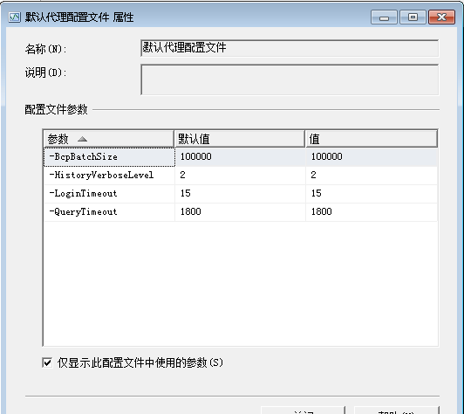
Task: Click the sort arrow in 参数 header
Action: click(82, 139)
